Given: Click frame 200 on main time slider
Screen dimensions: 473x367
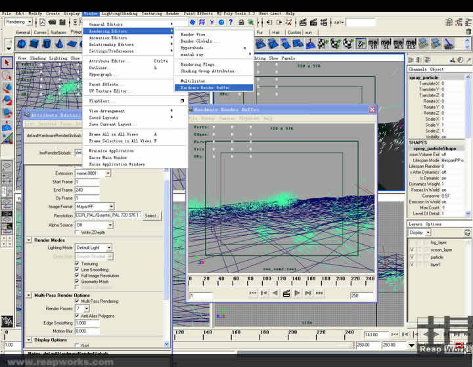Looking at the screenshot, I should (x=288, y=335).
